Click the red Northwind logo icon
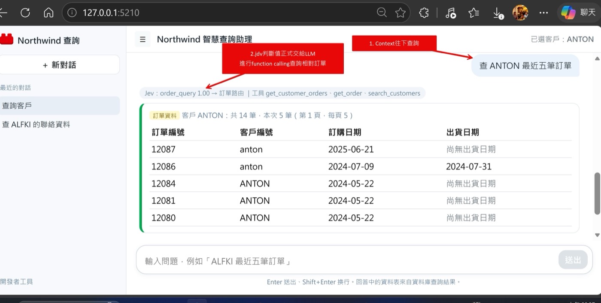Screen dimensions: 601x303 (x=7, y=40)
